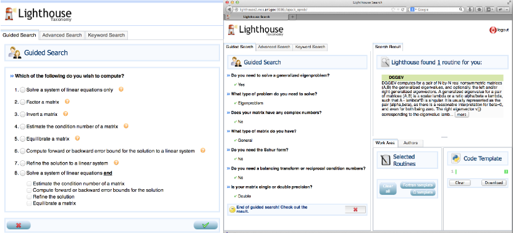Select the Authors tab
Image resolution: width=513 pixels, height=233 pixels.
coord(410,143)
